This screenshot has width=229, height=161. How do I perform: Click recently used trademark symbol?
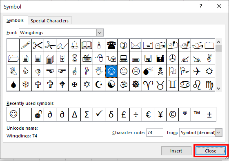coord(197,114)
